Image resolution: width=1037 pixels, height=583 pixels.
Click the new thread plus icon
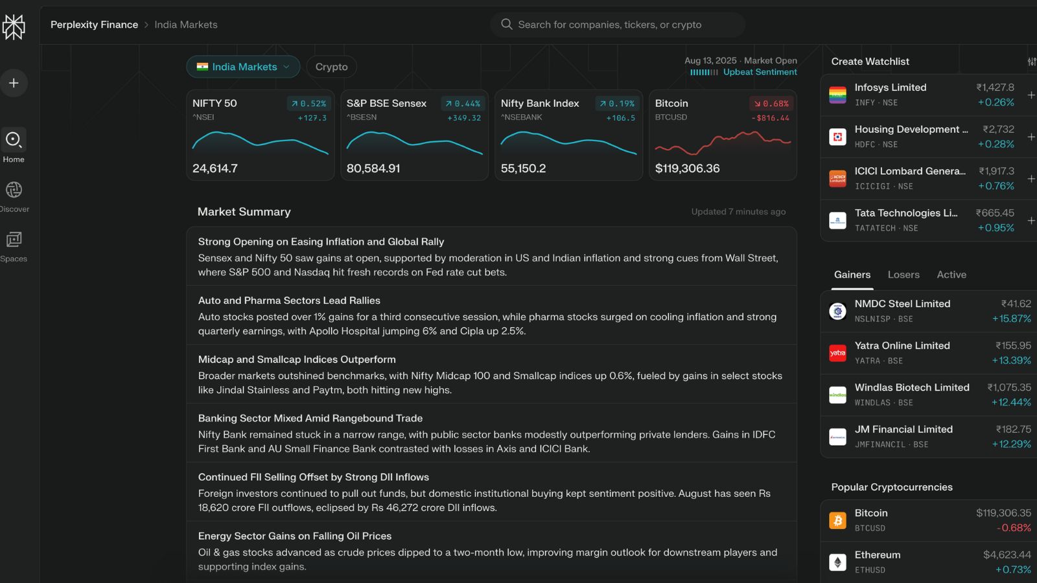pos(14,83)
